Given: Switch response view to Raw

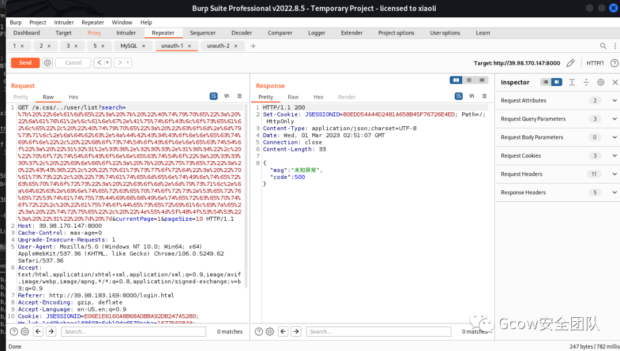Looking at the screenshot, I should click(x=293, y=97).
